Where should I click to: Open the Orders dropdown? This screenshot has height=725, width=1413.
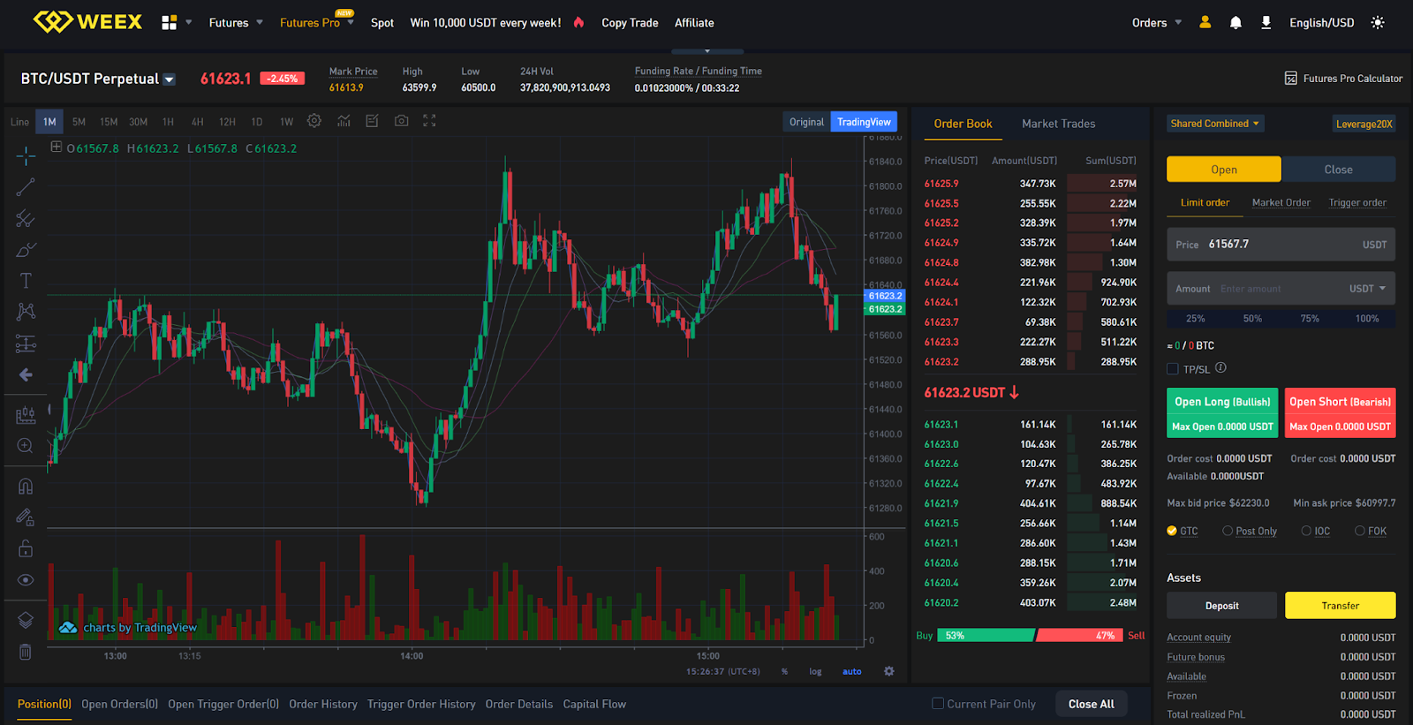(x=1157, y=23)
